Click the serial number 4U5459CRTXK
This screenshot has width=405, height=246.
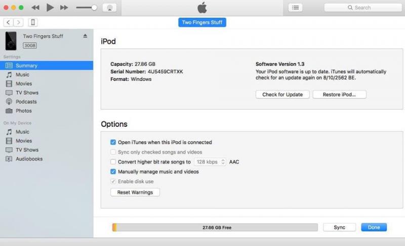point(166,72)
